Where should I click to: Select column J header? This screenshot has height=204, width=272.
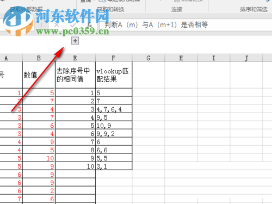point(246,58)
